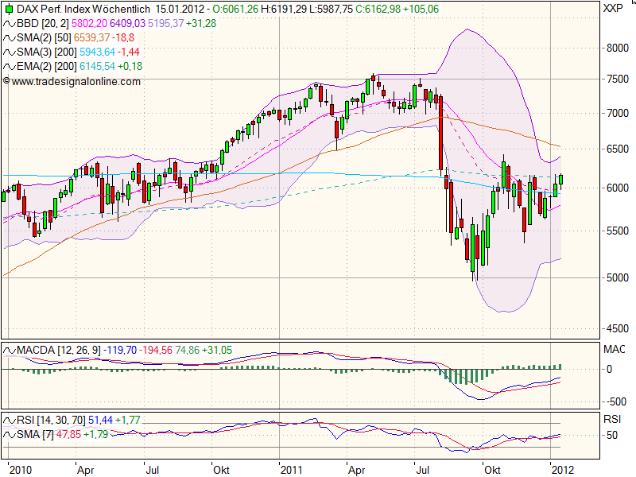Click Bollinger lower value 5195,37
636x477 pixels.
click(165, 24)
